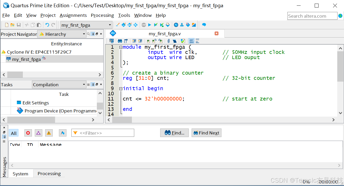The width and height of the screenshot is (344, 186).
Task: Collapse the module code fold at line 1
Action: [121, 47]
